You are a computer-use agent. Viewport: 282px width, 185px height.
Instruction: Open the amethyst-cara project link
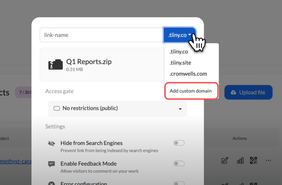(16, 161)
